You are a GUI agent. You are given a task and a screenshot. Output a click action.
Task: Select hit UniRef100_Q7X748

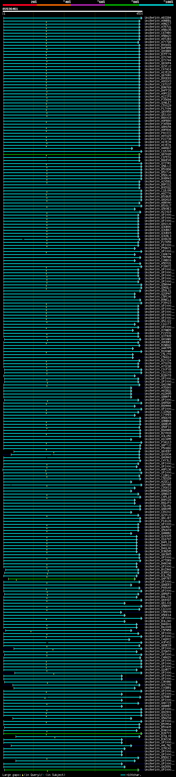pyautogui.click(x=158, y=57)
